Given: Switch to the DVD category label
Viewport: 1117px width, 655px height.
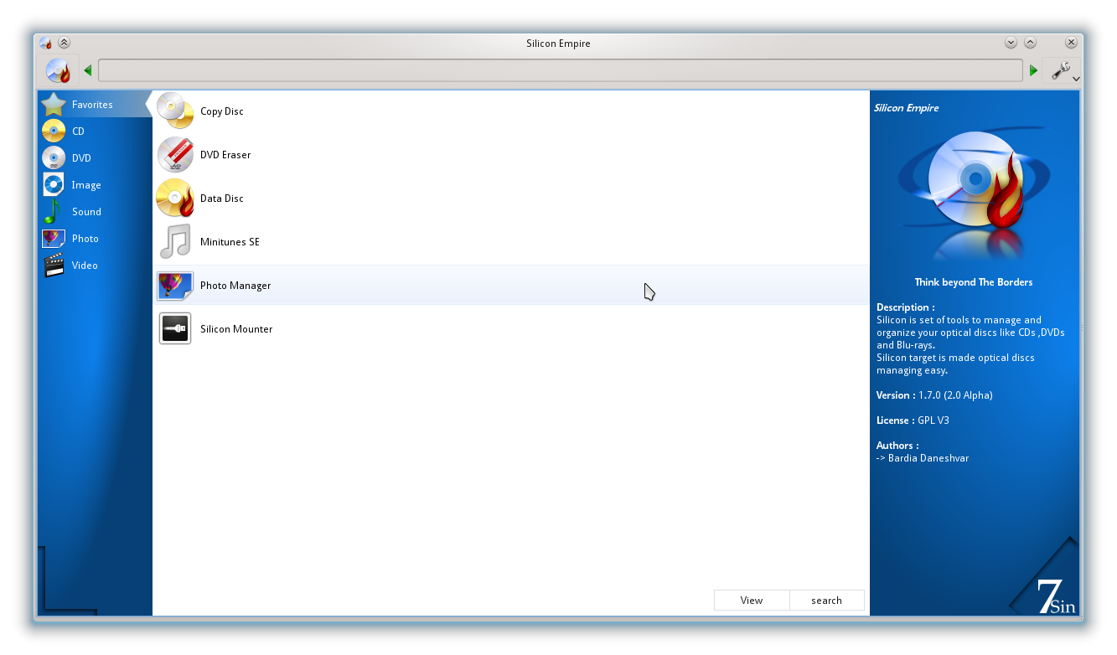Looking at the screenshot, I should coord(81,158).
